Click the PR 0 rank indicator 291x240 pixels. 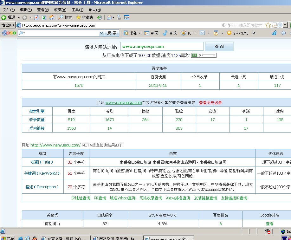[204, 55]
